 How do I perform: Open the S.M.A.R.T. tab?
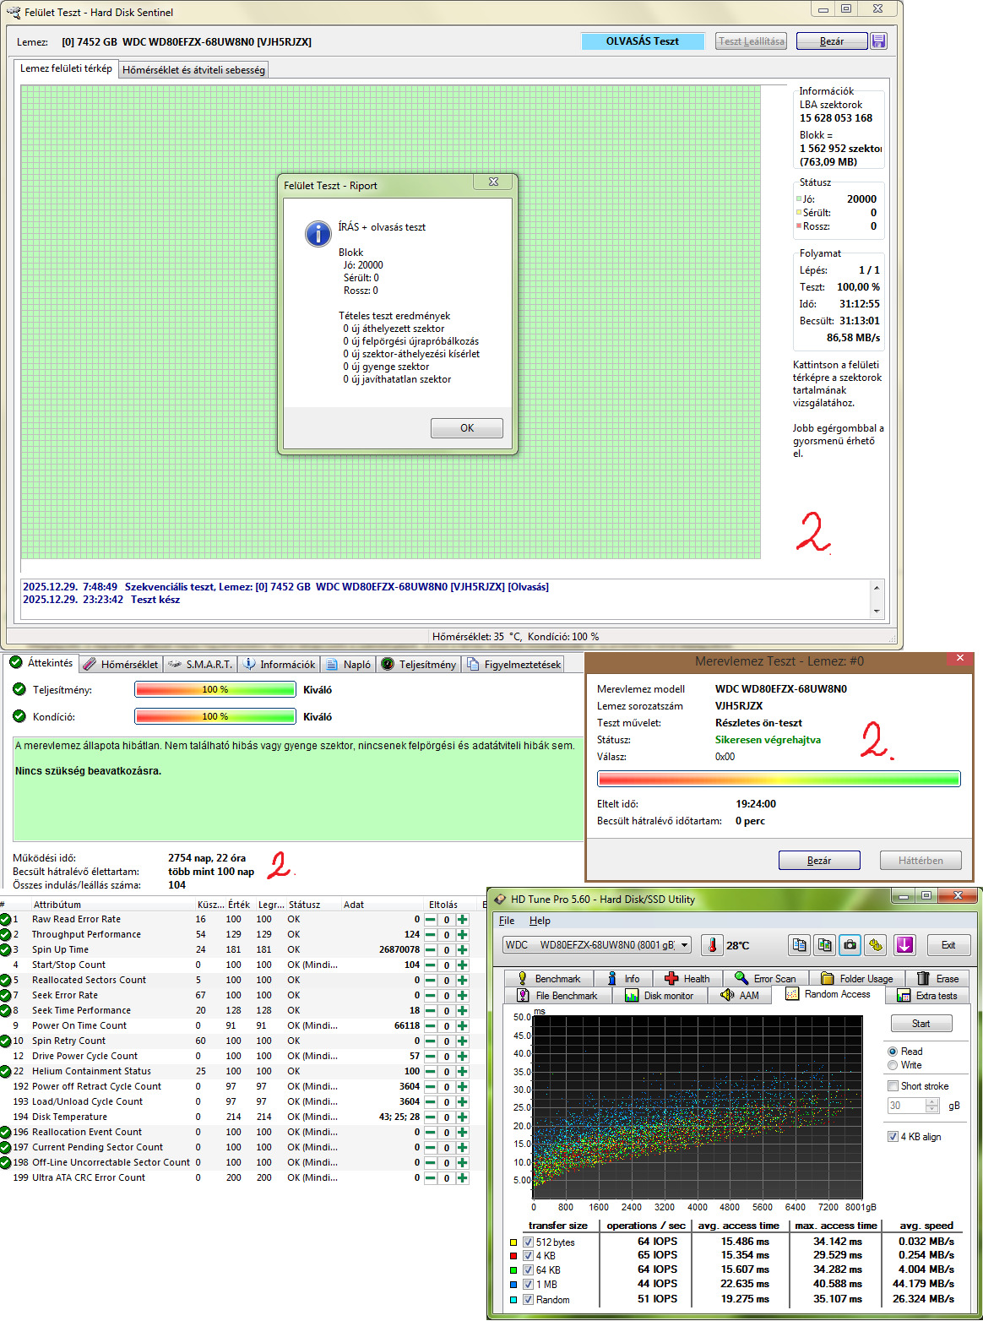[200, 665]
